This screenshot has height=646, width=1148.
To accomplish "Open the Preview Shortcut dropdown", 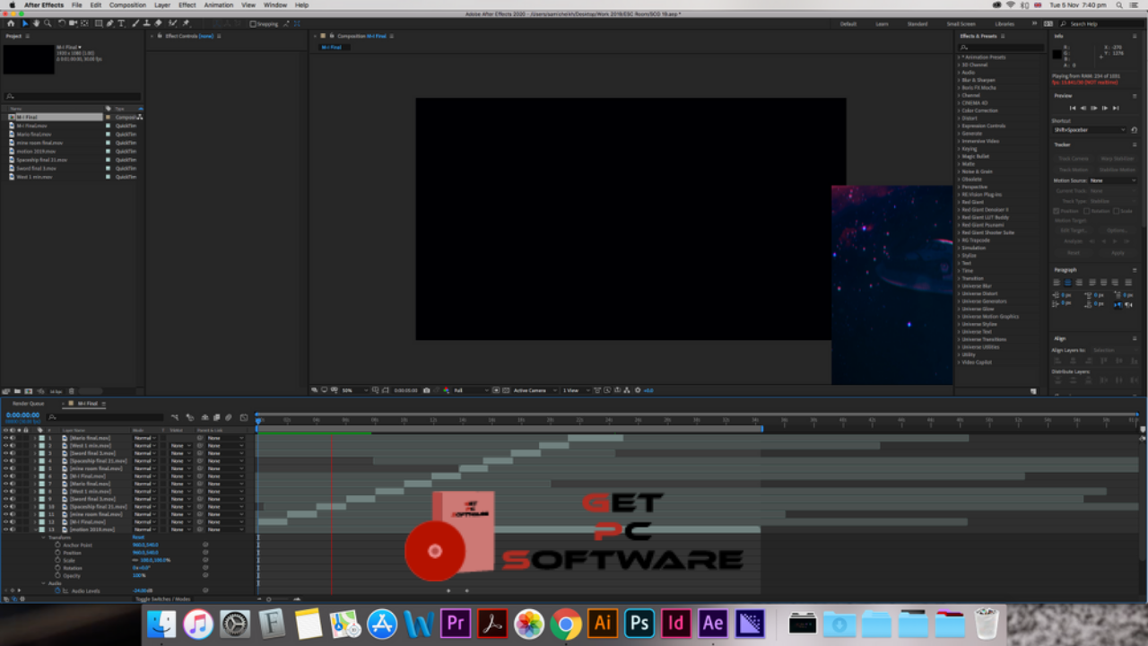I will coord(1090,130).
